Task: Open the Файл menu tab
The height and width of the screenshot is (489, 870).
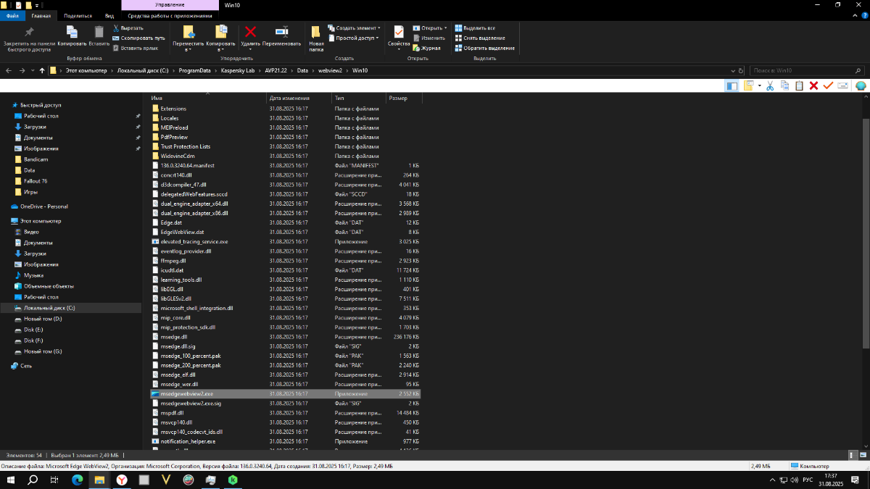Action: click(x=12, y=15)
